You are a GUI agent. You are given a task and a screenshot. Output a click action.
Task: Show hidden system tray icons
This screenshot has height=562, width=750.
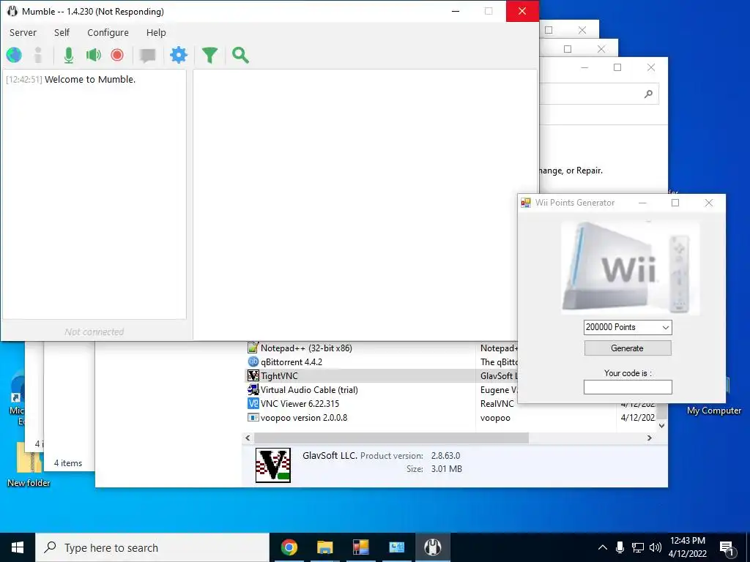(603, 547)
